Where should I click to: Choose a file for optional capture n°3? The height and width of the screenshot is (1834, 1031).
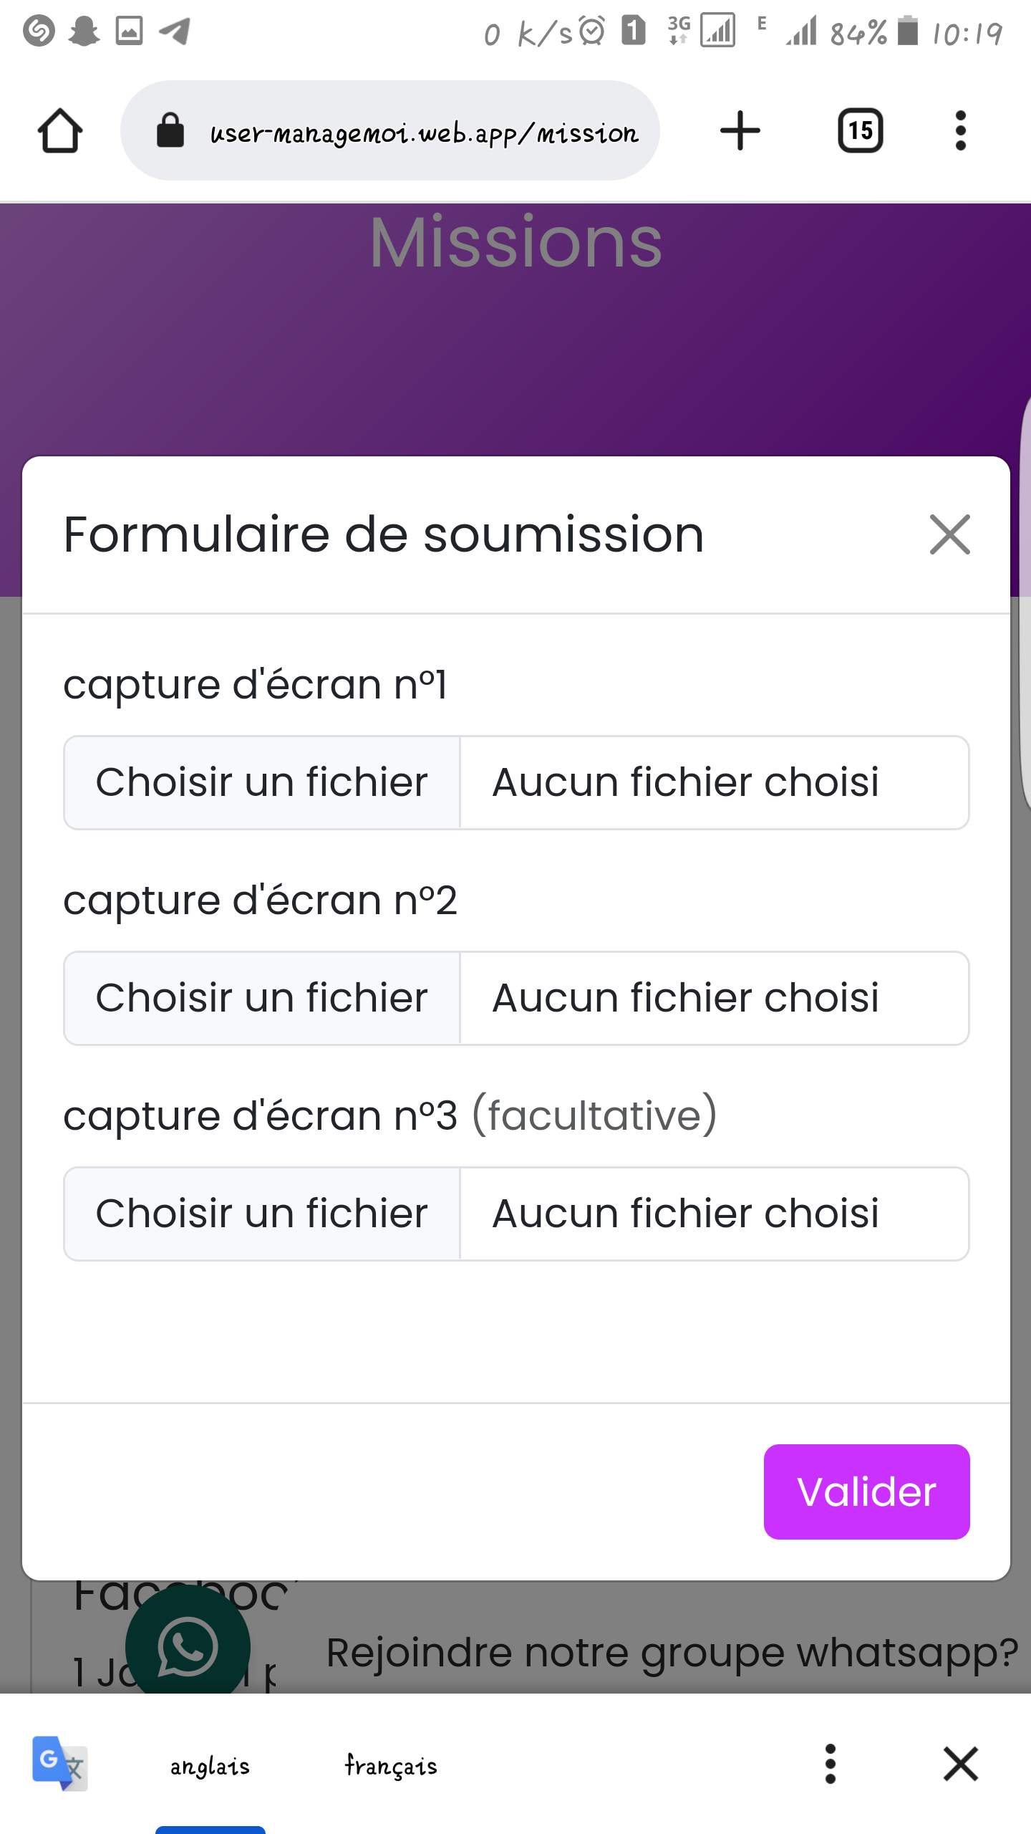[x=262, y=1214]
